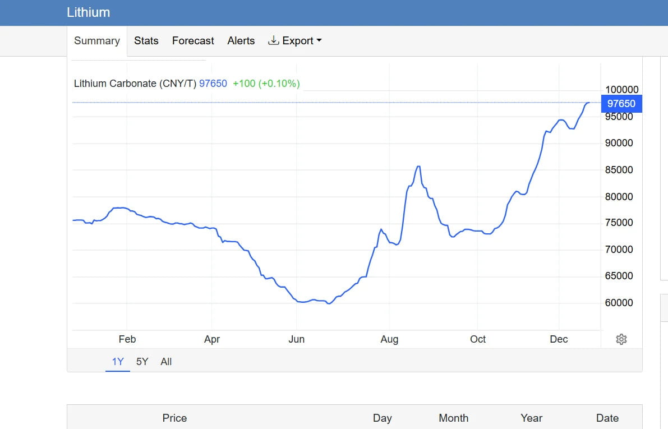Click the August peak on the chart line

click(418, 167)
